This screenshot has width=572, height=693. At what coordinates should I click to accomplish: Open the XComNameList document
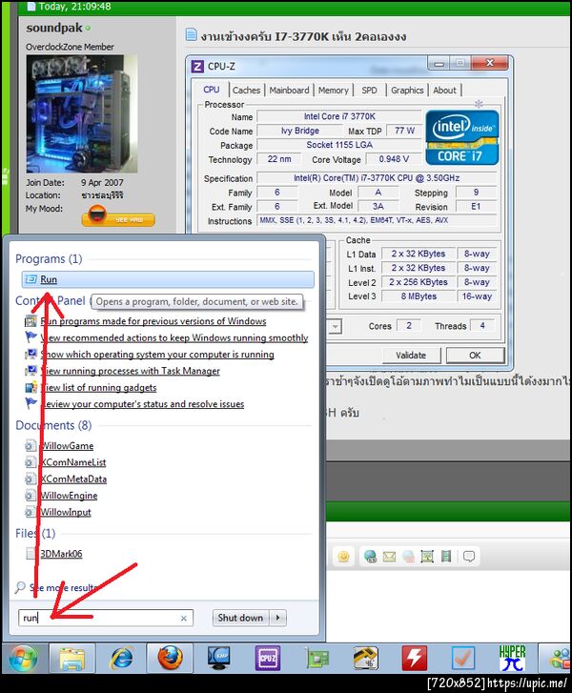(x=73, y=462)
